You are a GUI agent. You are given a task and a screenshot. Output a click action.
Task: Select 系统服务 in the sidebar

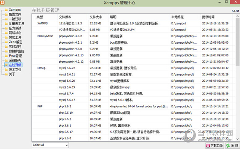pos(15,60)
